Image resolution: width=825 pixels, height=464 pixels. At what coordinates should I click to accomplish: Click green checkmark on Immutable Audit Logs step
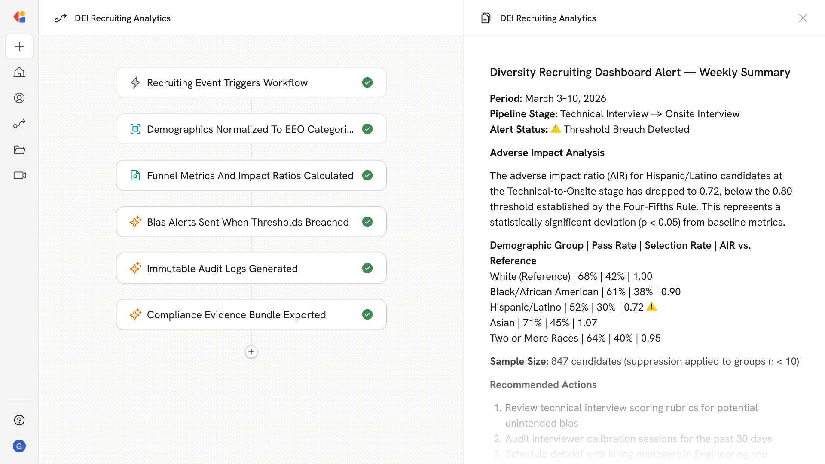click(367, 268)
